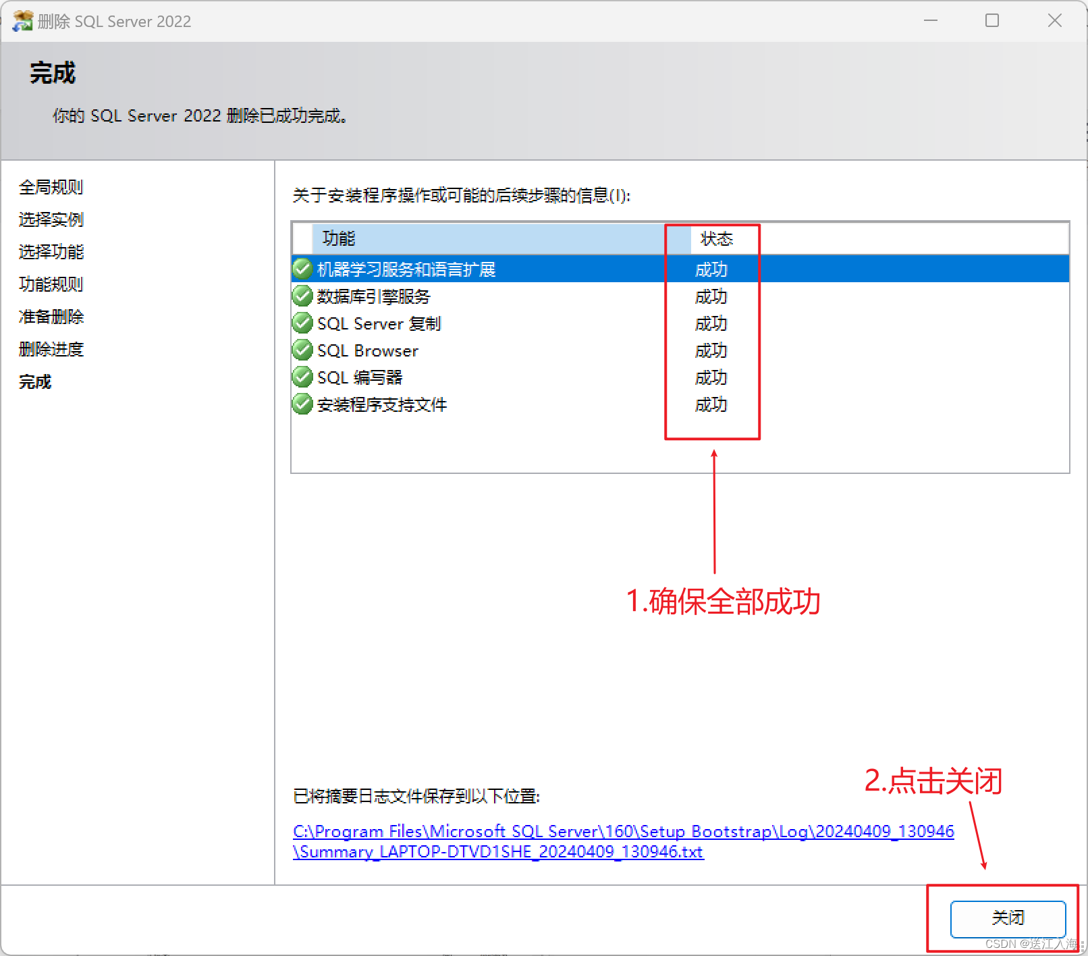Screen dimensions: 1088x956
Task: Maximize the 删除 SQL Server 2022 window
Action: point(992,21)
